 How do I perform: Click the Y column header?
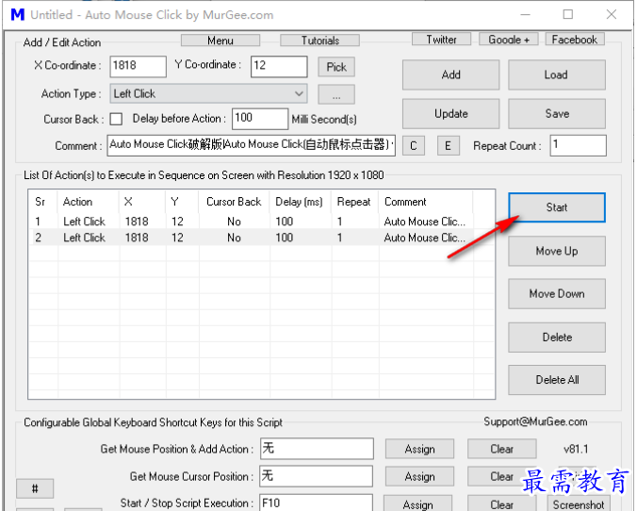(x=182, y=202)
